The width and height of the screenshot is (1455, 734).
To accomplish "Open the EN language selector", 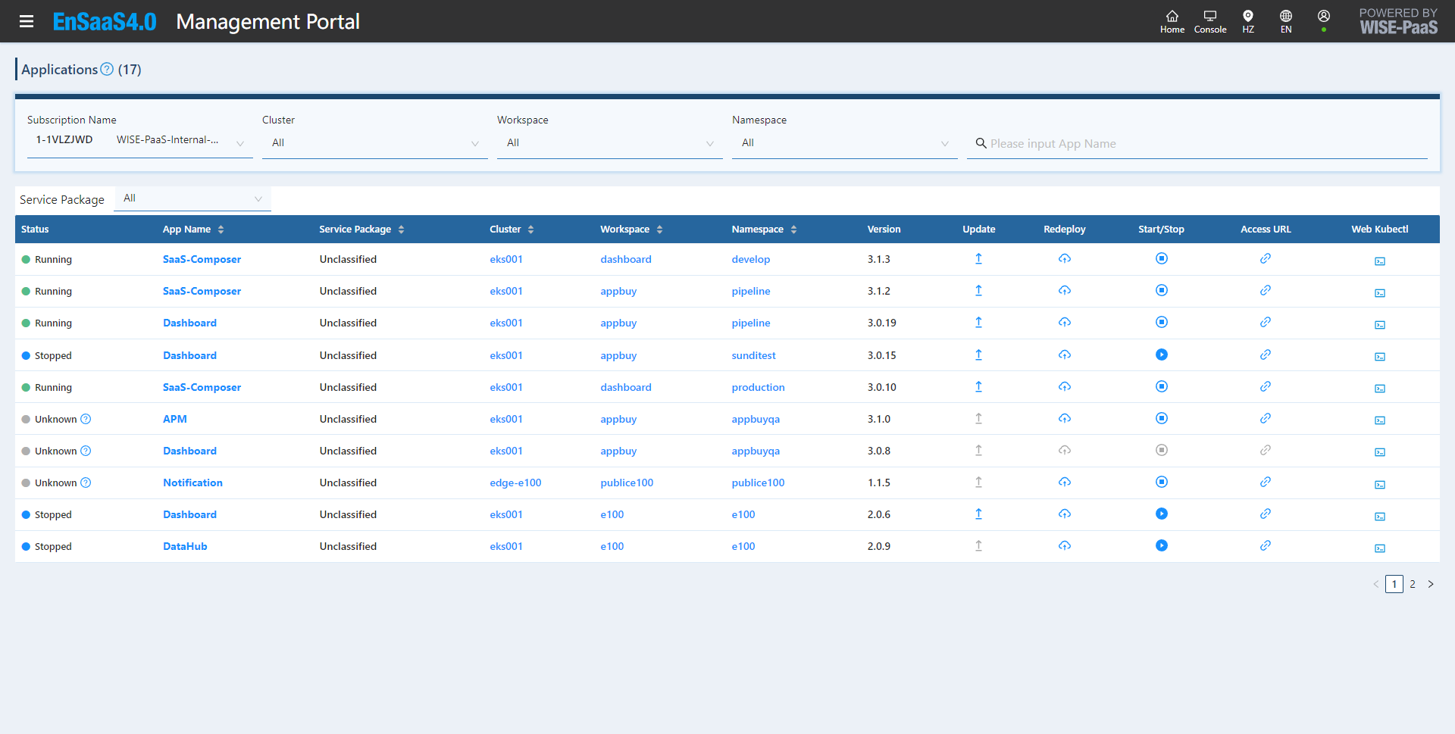I will [1285, 21].
